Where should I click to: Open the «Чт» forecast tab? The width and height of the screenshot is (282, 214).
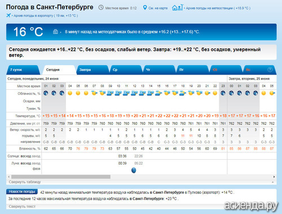tap(159, 70)
